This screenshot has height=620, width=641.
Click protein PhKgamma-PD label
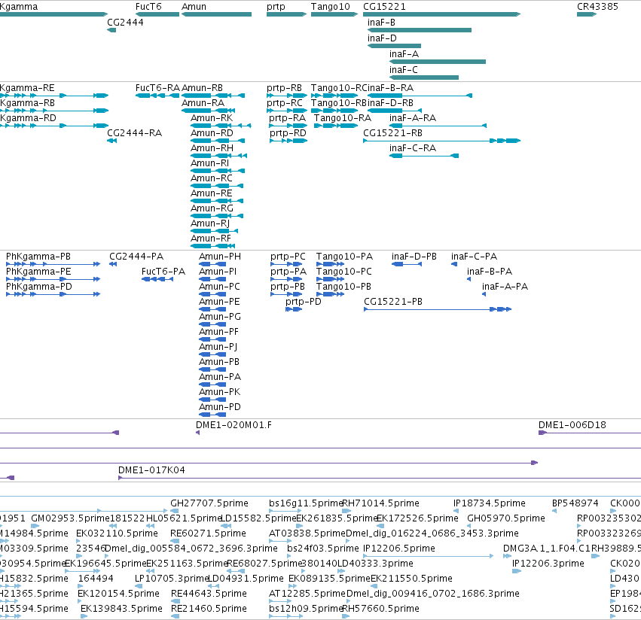tap(39, 287)
